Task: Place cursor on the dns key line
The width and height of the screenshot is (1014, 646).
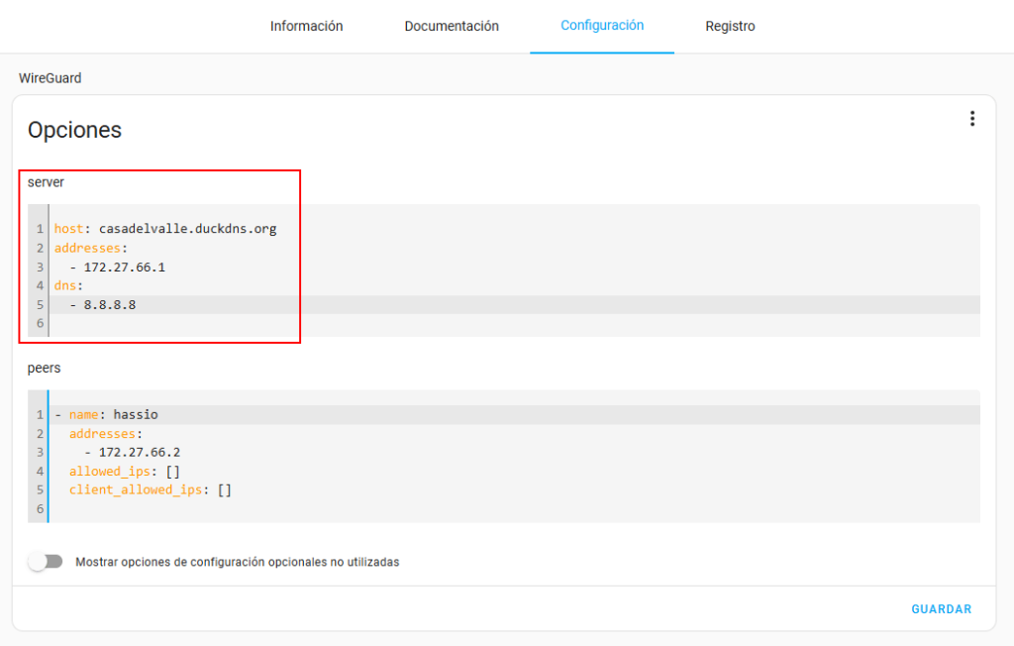Action: [x=69, y=285]
